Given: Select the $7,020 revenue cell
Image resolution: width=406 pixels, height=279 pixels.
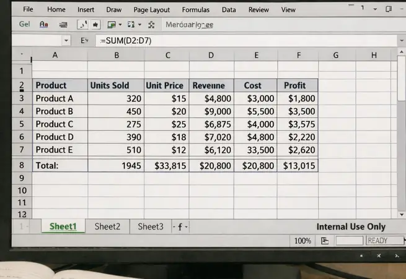Looking at the screenshot, I should (211, 137).
